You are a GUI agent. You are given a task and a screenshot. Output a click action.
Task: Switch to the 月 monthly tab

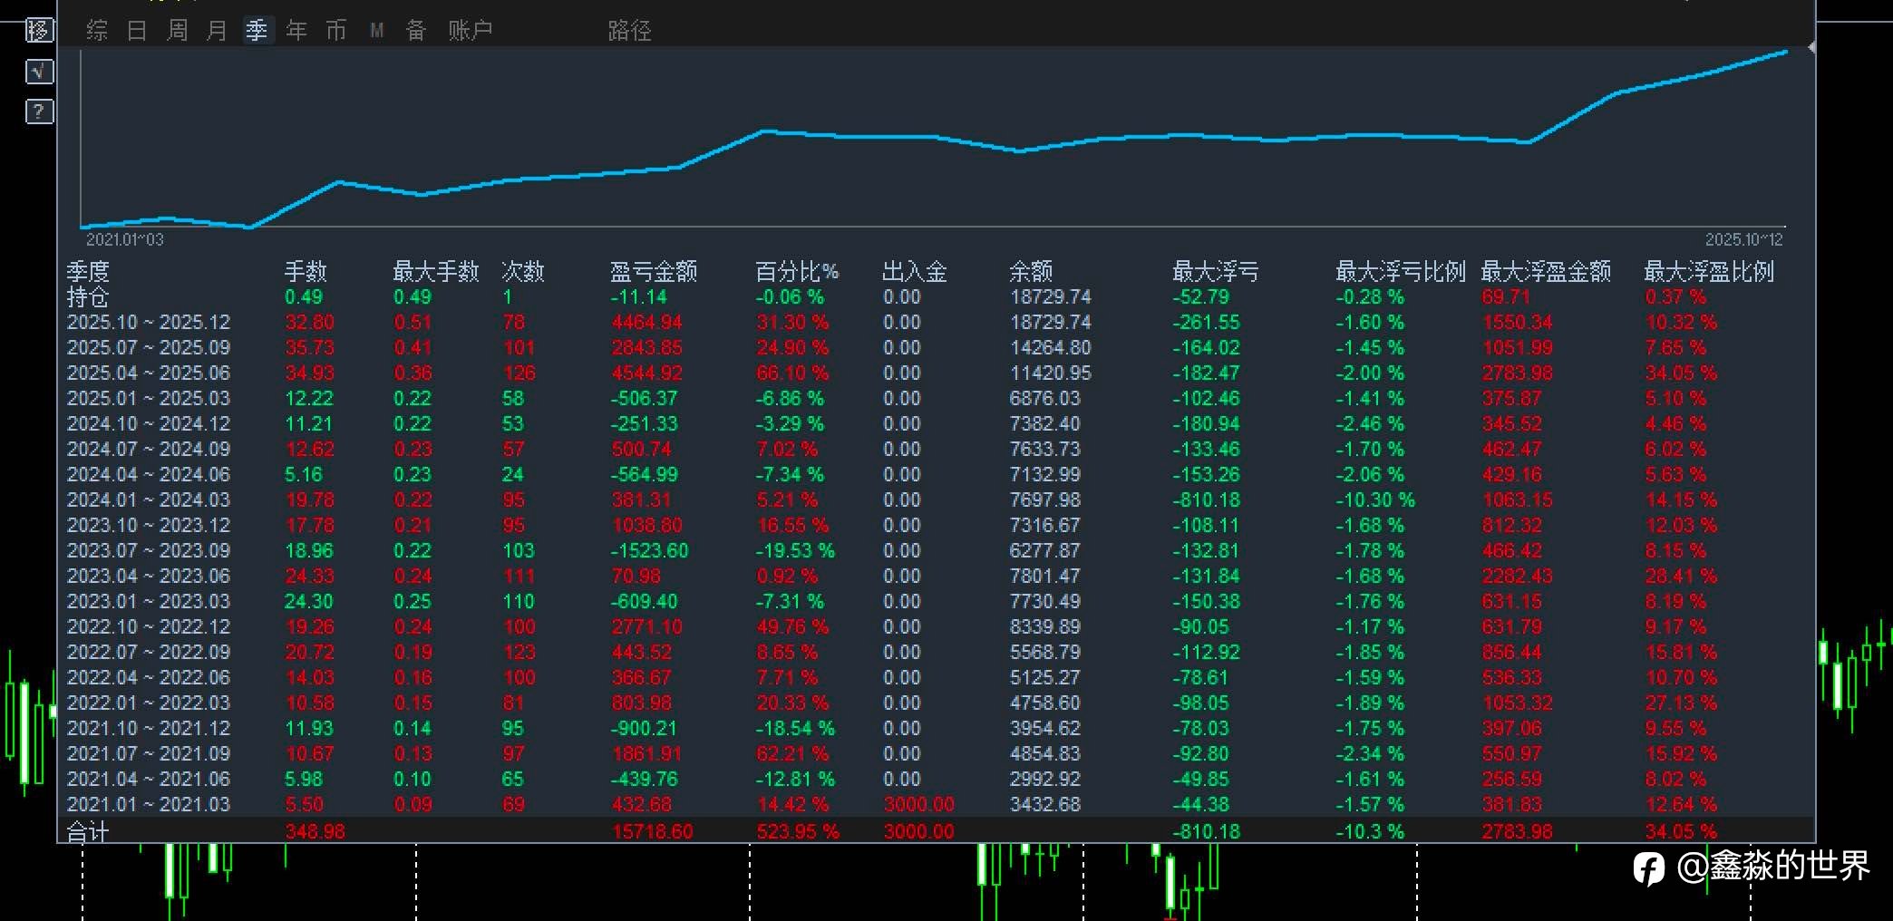(217, 31)
